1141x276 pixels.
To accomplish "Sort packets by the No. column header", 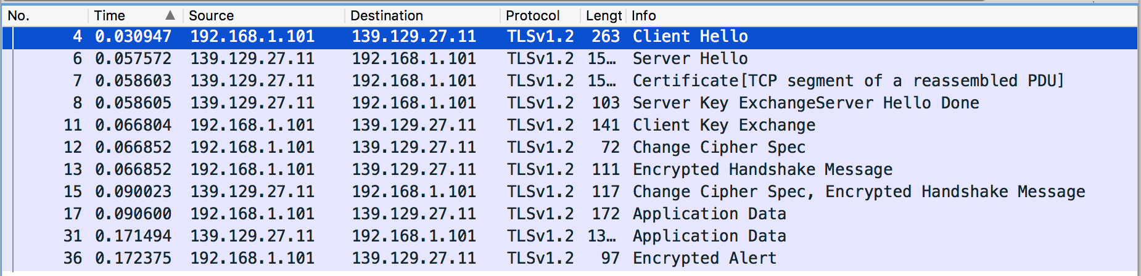I will point(19,15).
